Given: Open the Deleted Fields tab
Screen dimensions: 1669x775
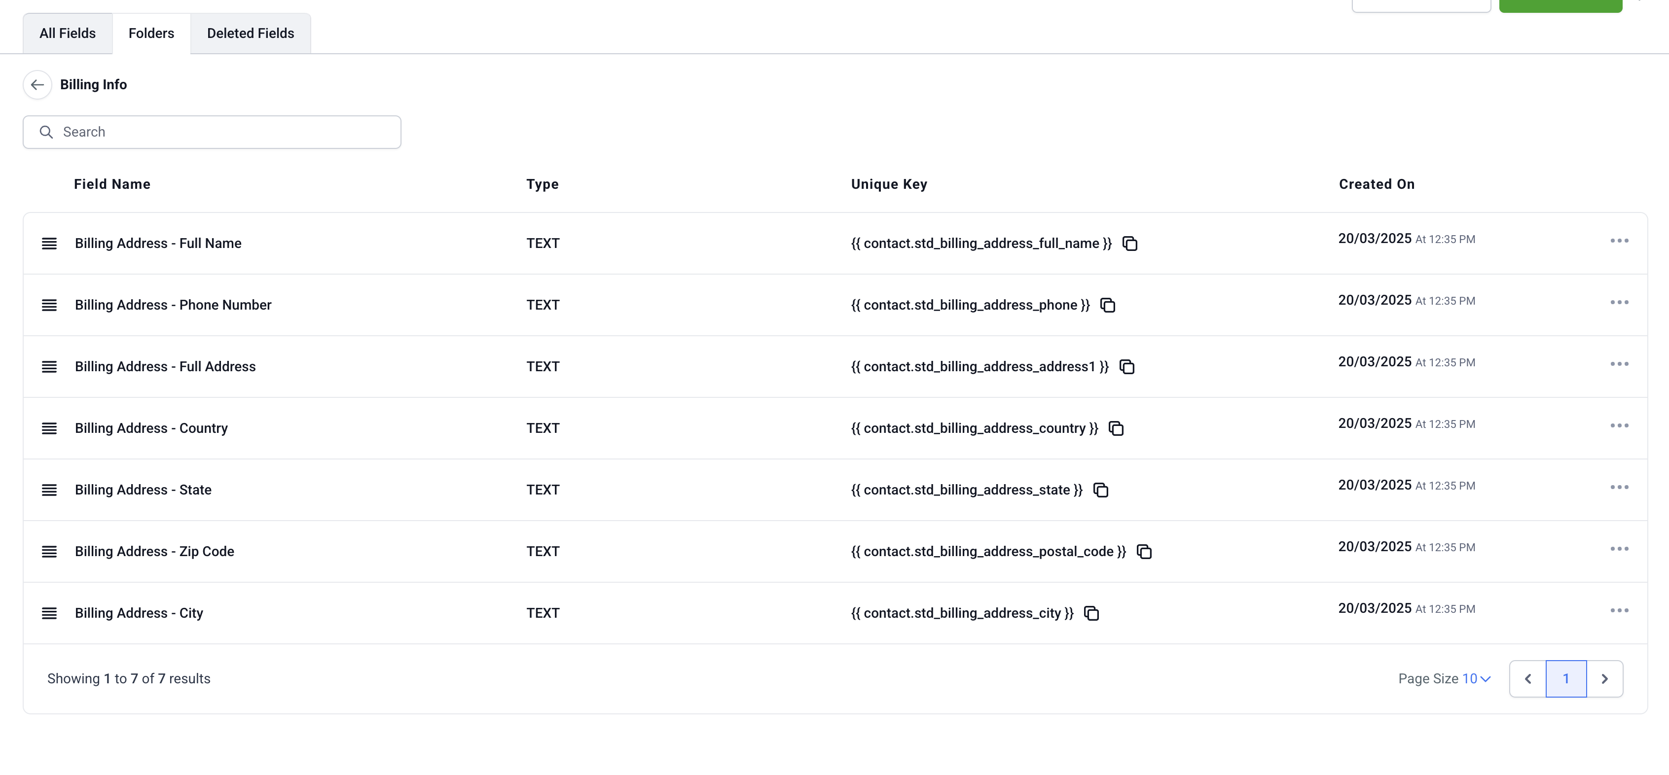Looking at the screenshot, I should tap(250, 34).
